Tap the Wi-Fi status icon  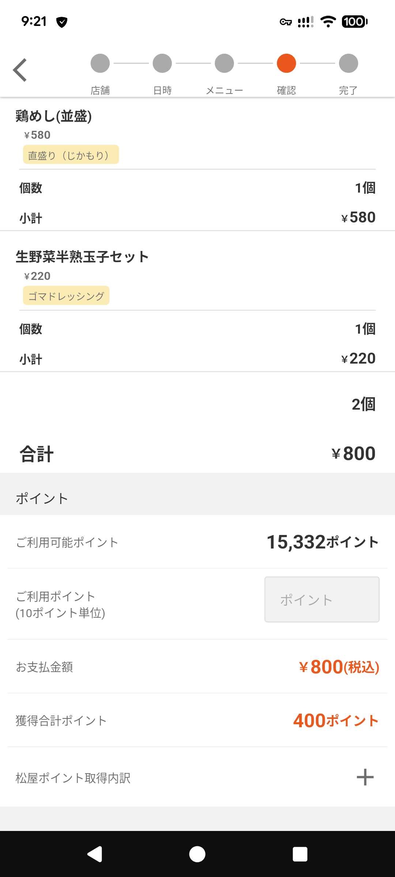pyautogui.click(x=328, y=22)
